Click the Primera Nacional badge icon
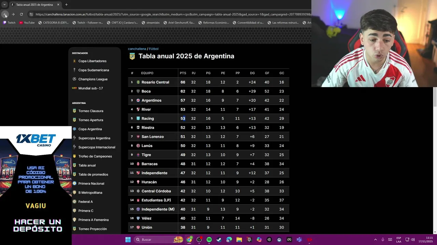 [74, 183]
